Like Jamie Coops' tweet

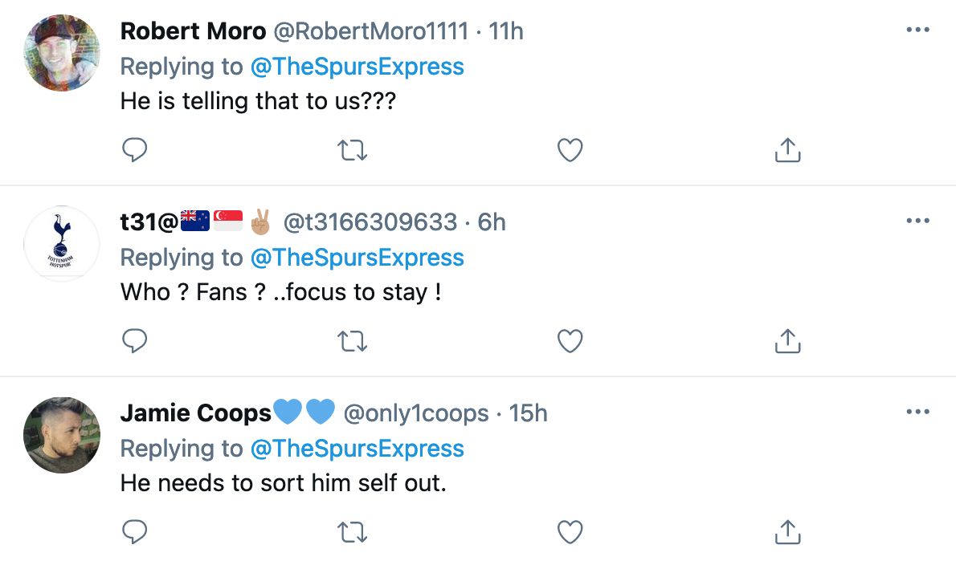point(570,531)
